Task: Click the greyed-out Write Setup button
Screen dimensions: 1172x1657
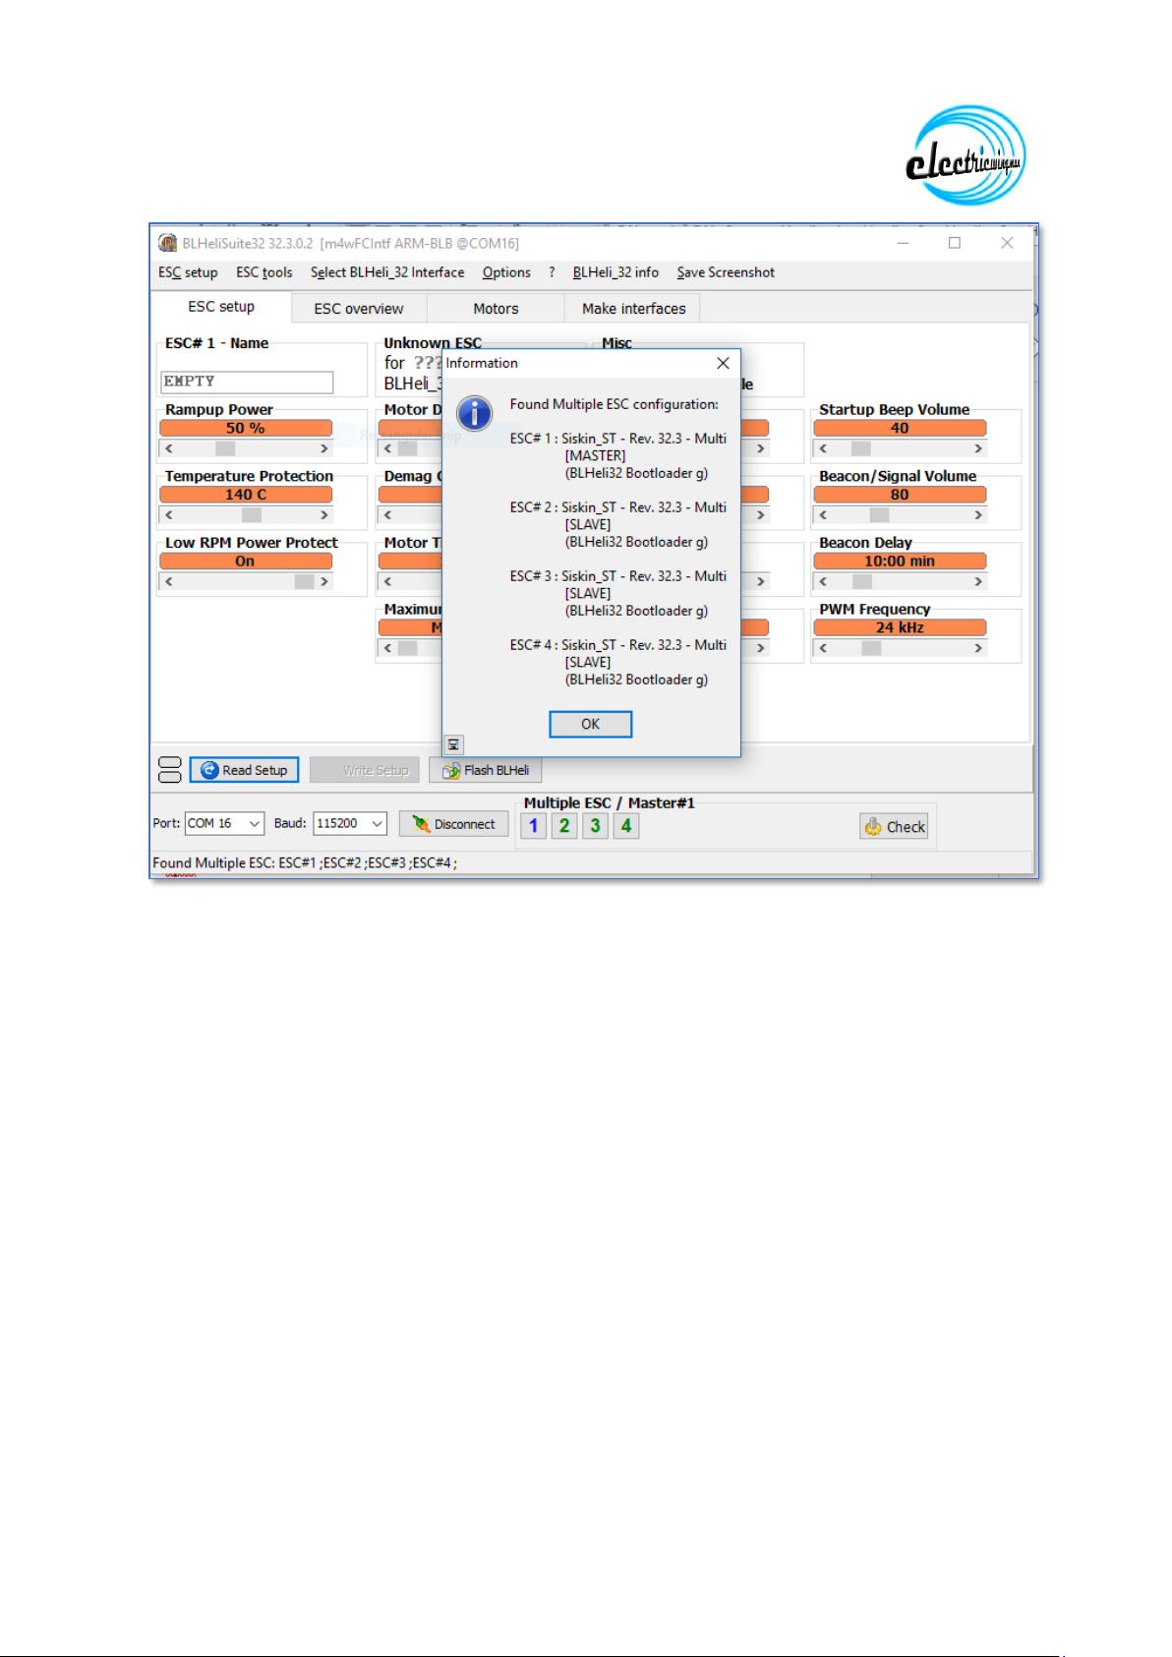Action: click(365, 770)
